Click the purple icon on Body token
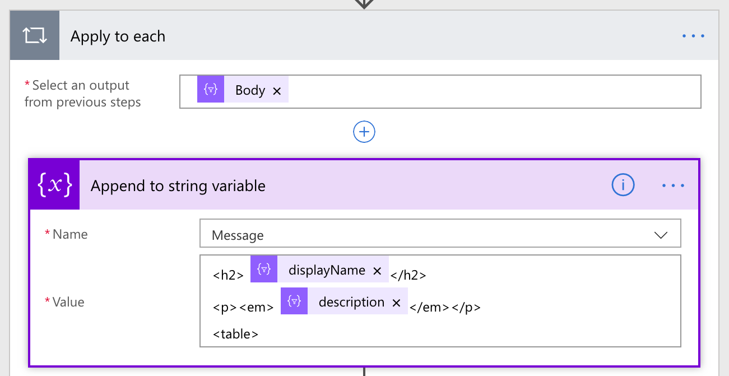The width and height of the screenshot is (729, 376). pyautogui.click(x=211, y=90)
